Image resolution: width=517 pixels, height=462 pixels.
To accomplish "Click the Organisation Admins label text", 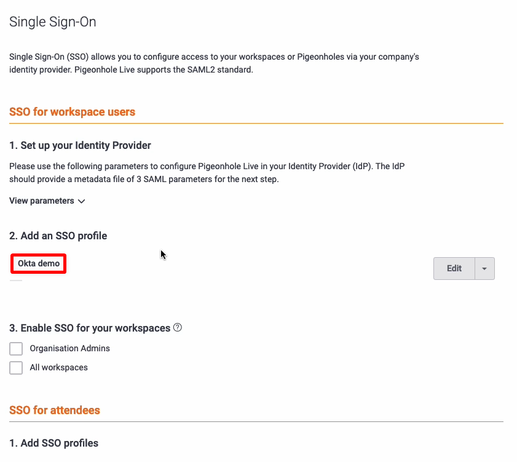I will (x=69, y=349).
